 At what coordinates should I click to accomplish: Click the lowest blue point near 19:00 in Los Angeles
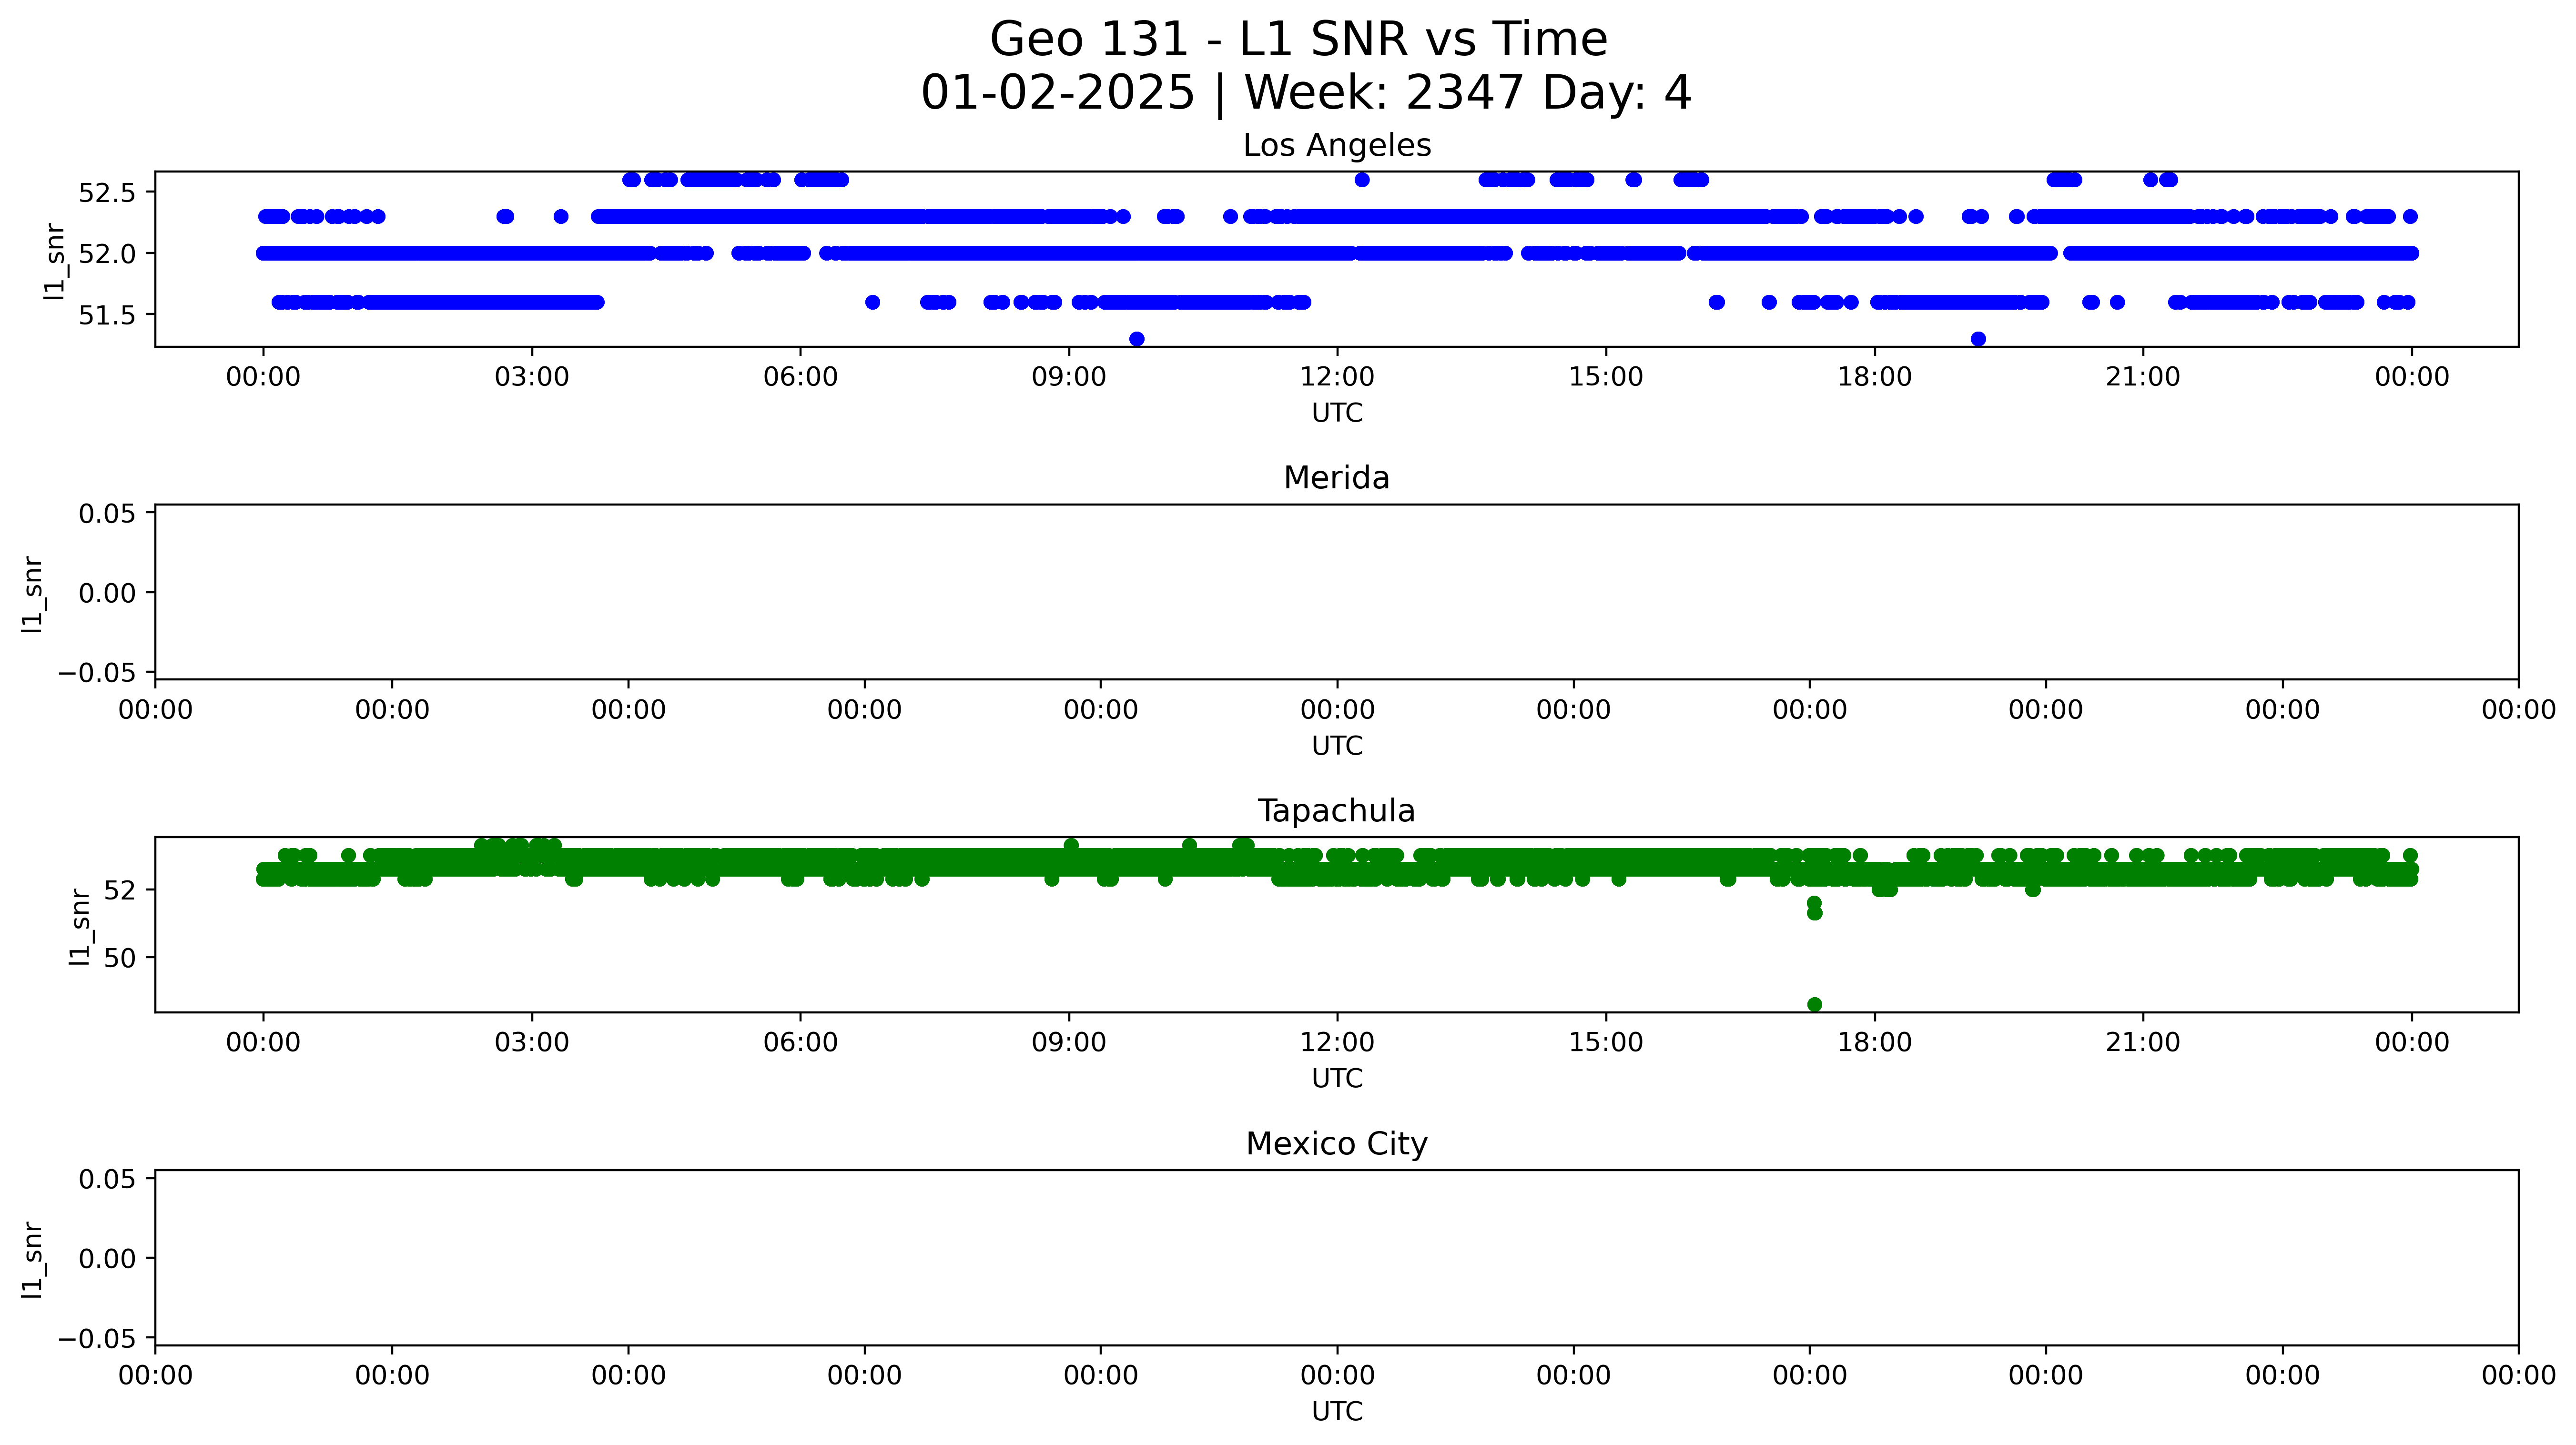(1978, 339)
